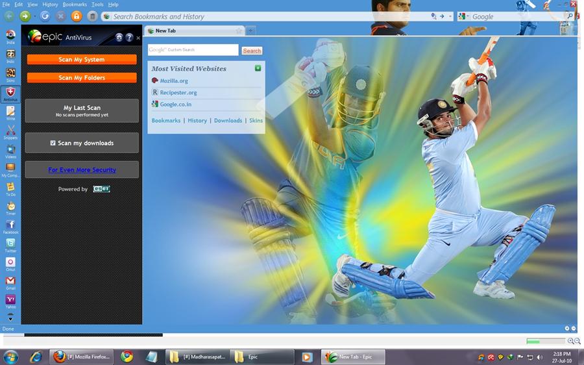The height and width of the screenshot is (365, 584).
Task: Open the Help menu
Action: [113, 5]
